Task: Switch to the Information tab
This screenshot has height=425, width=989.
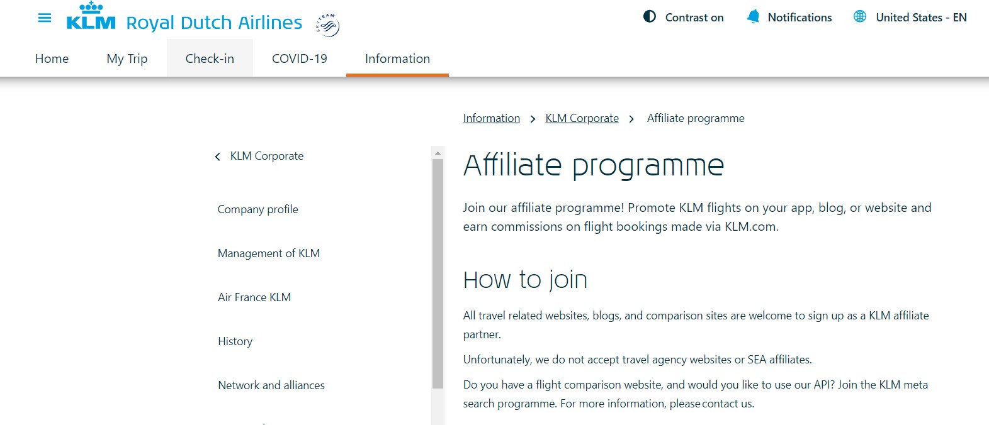Action: pyautogui.click(x=397, y=58)
